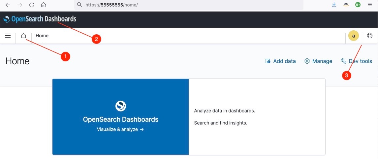
Task: Click the browser forward arrow
Action: tap(20, 5)
